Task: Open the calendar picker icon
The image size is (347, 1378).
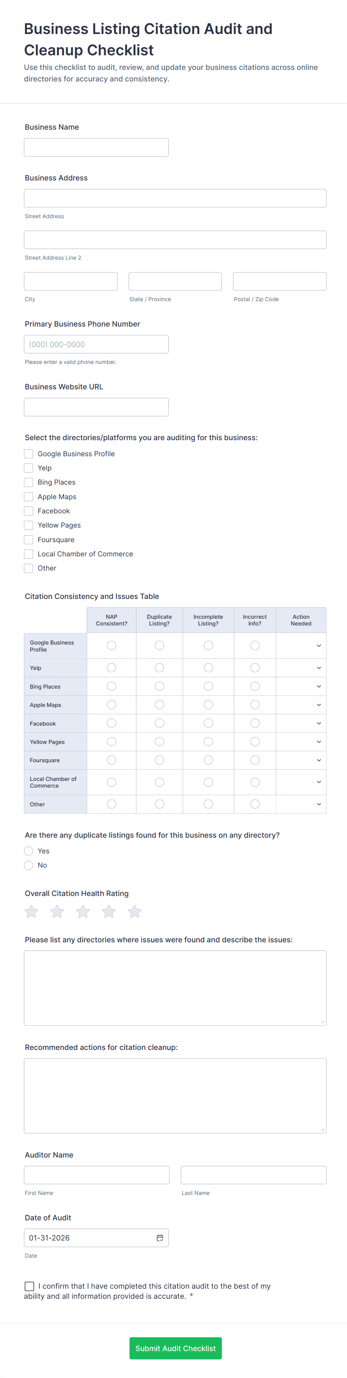Action: [x=160, y=1238]
